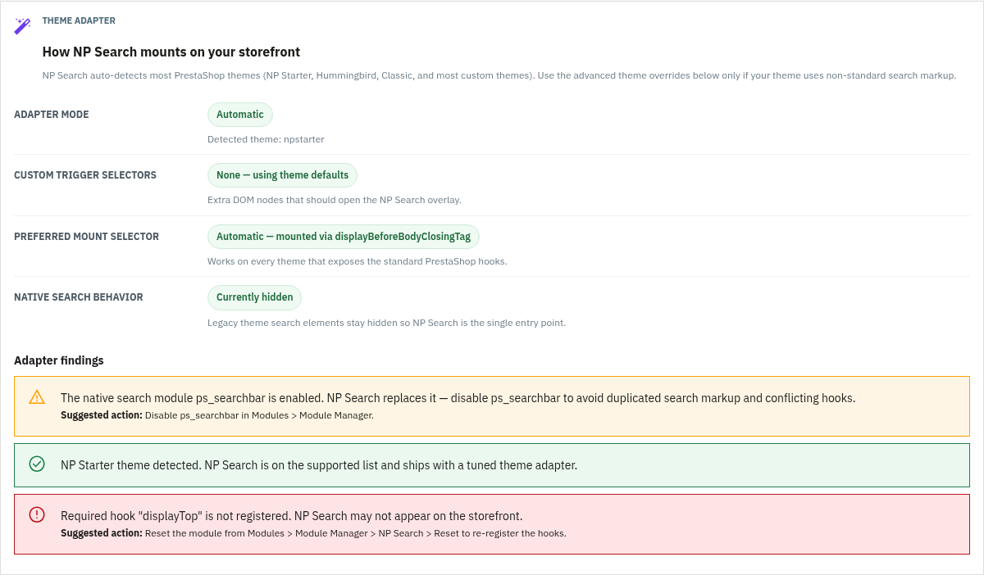Click the 'Currently hidden' badge
The height and width of the screenshot is (575, 984).
pyautogui.click(x=255, y=297)
